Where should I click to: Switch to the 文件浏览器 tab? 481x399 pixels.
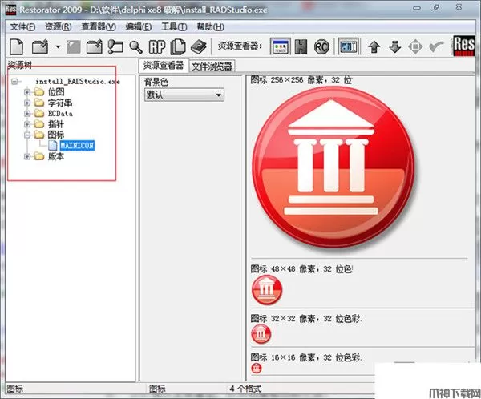coord(212,66)
